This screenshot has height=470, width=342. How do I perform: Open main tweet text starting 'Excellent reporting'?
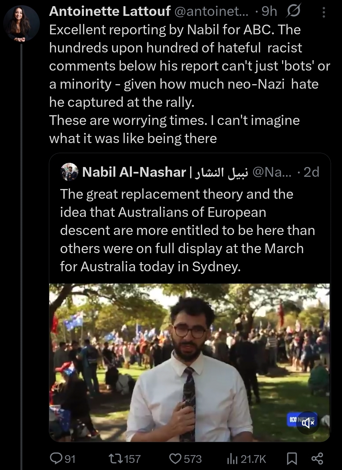[189, 84]
